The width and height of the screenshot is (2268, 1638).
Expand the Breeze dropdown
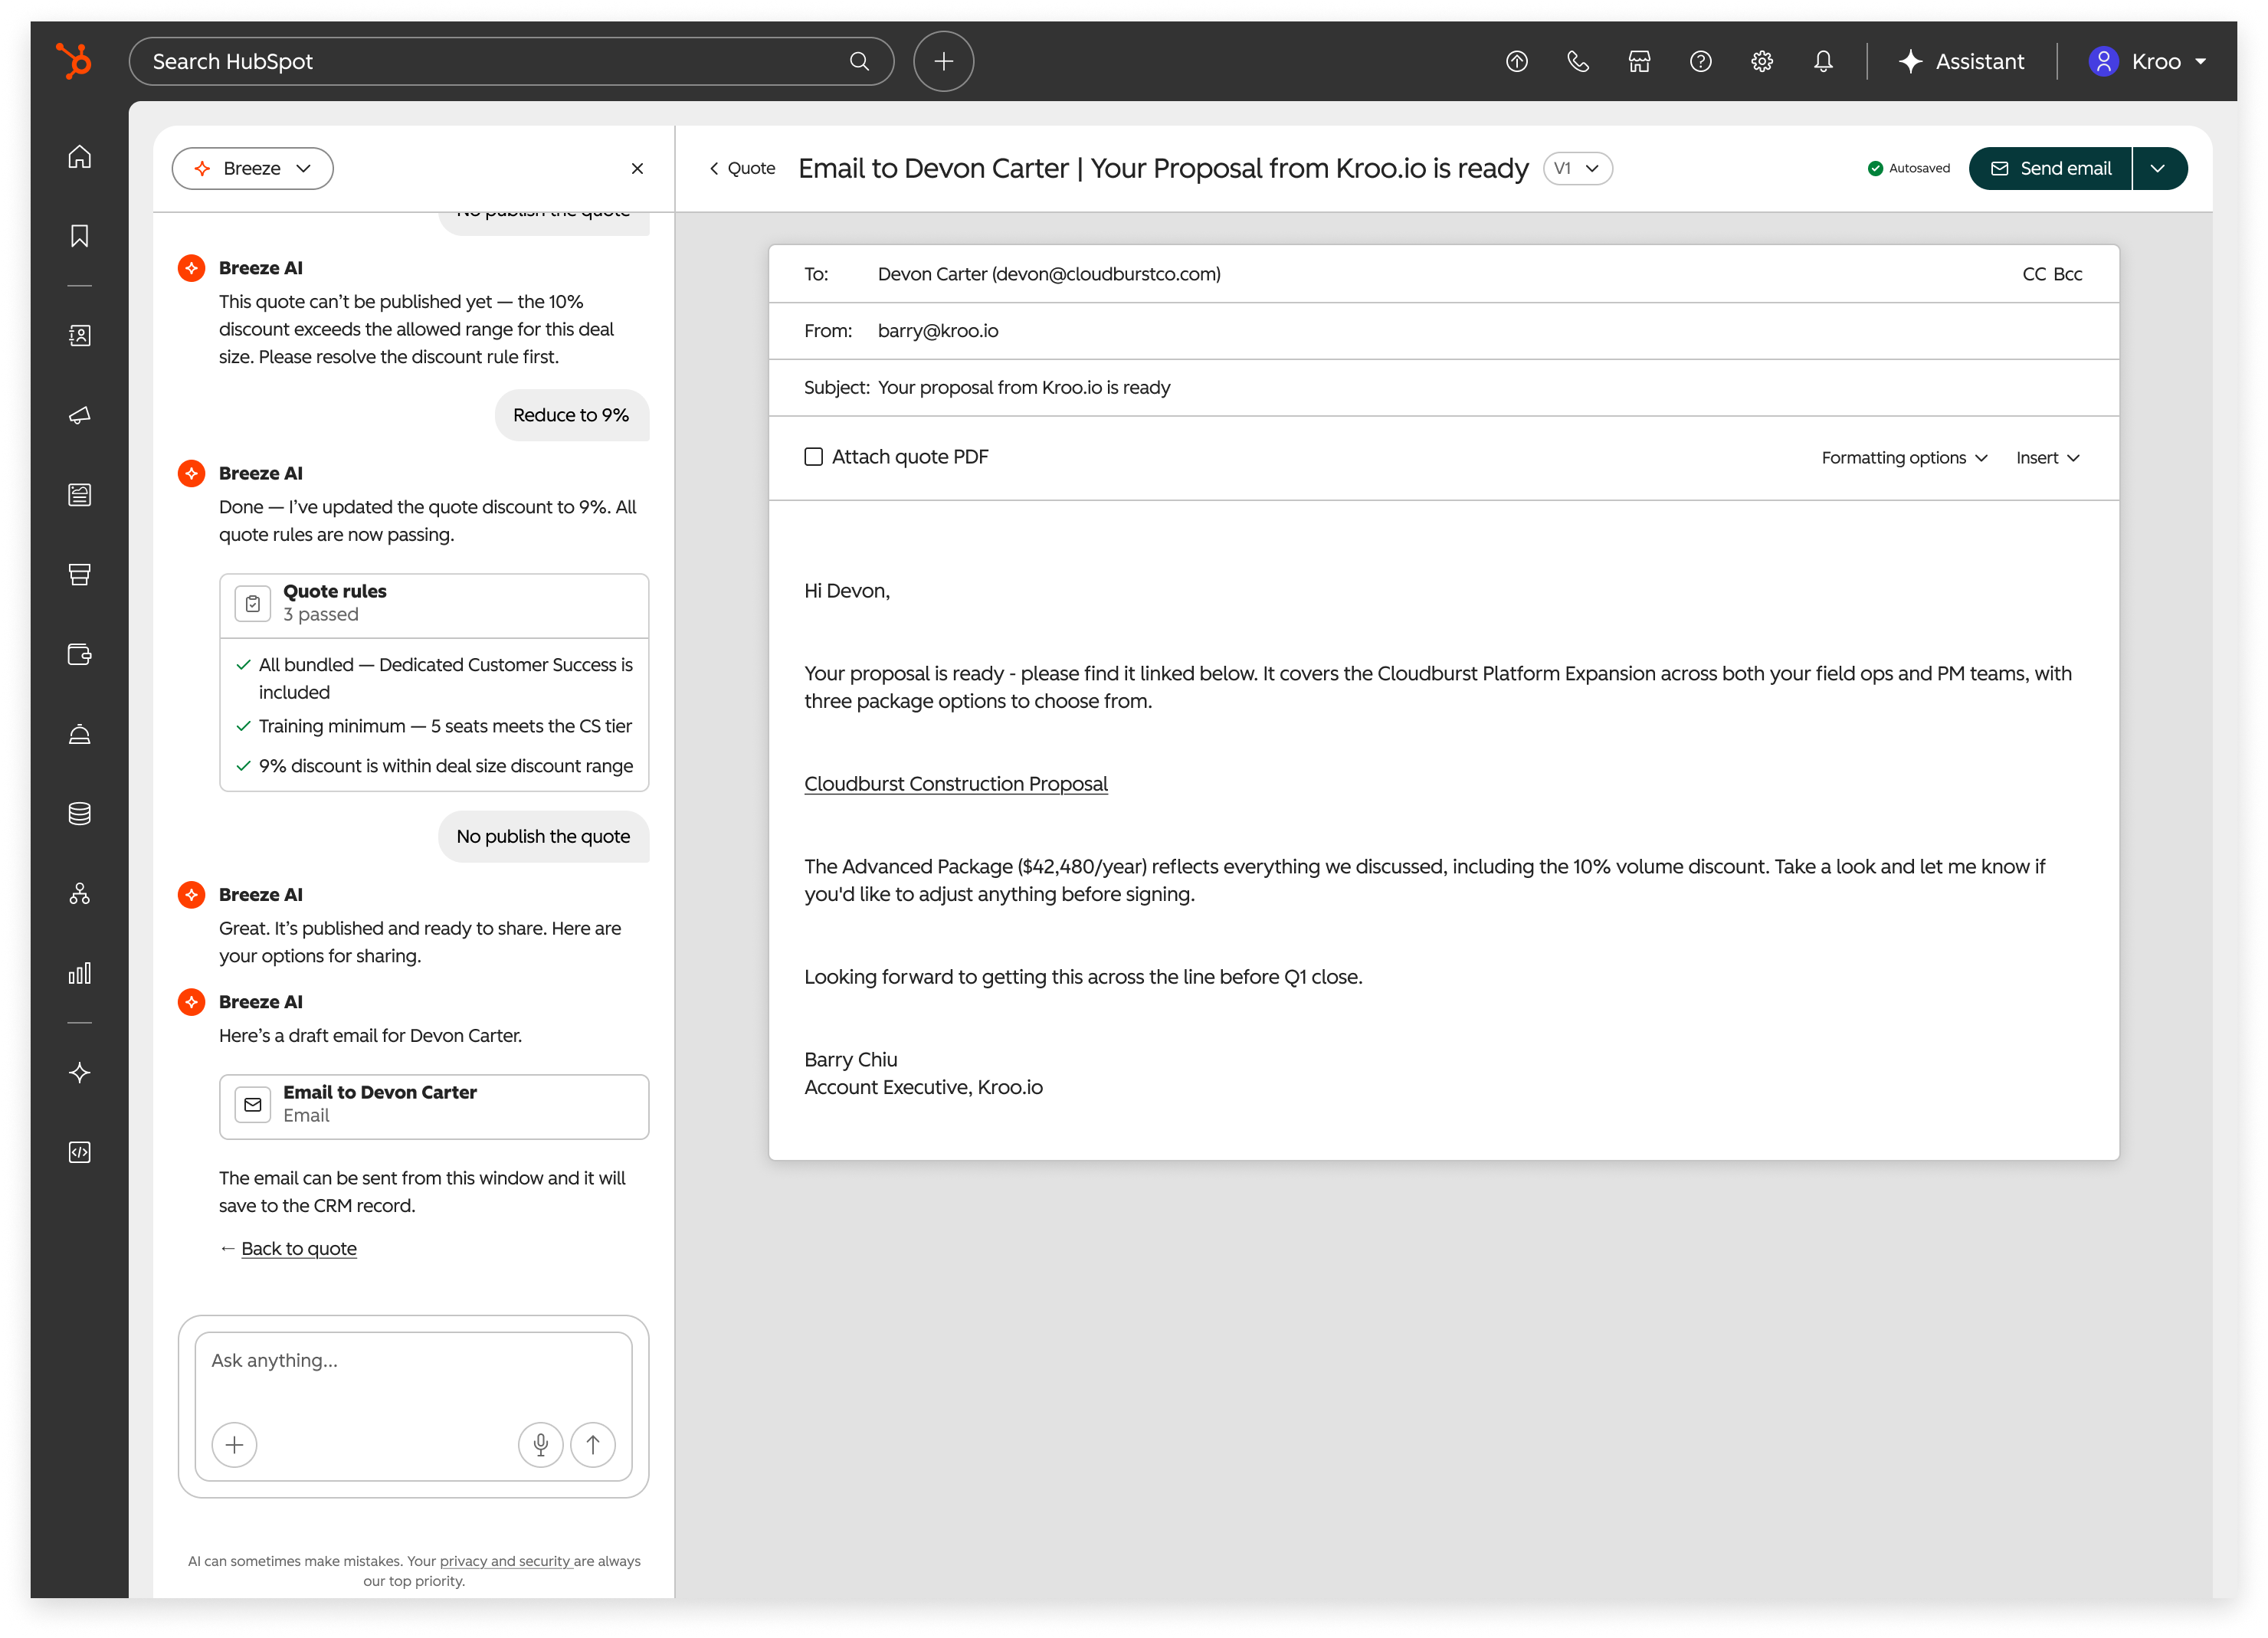pyautogui.click(x=253, y=169)
